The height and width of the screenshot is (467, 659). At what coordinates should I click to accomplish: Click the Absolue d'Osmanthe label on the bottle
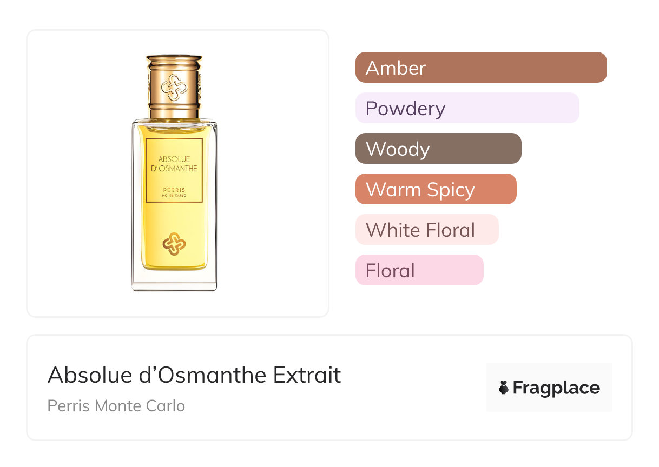click(174, 163)
